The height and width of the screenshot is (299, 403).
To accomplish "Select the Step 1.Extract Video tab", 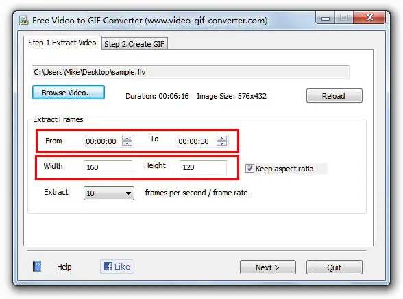I will point(62,43).
